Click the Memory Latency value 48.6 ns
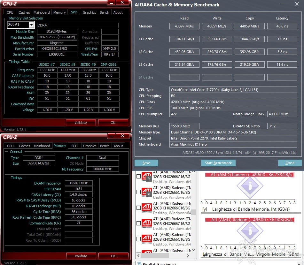 pos(282,26)
